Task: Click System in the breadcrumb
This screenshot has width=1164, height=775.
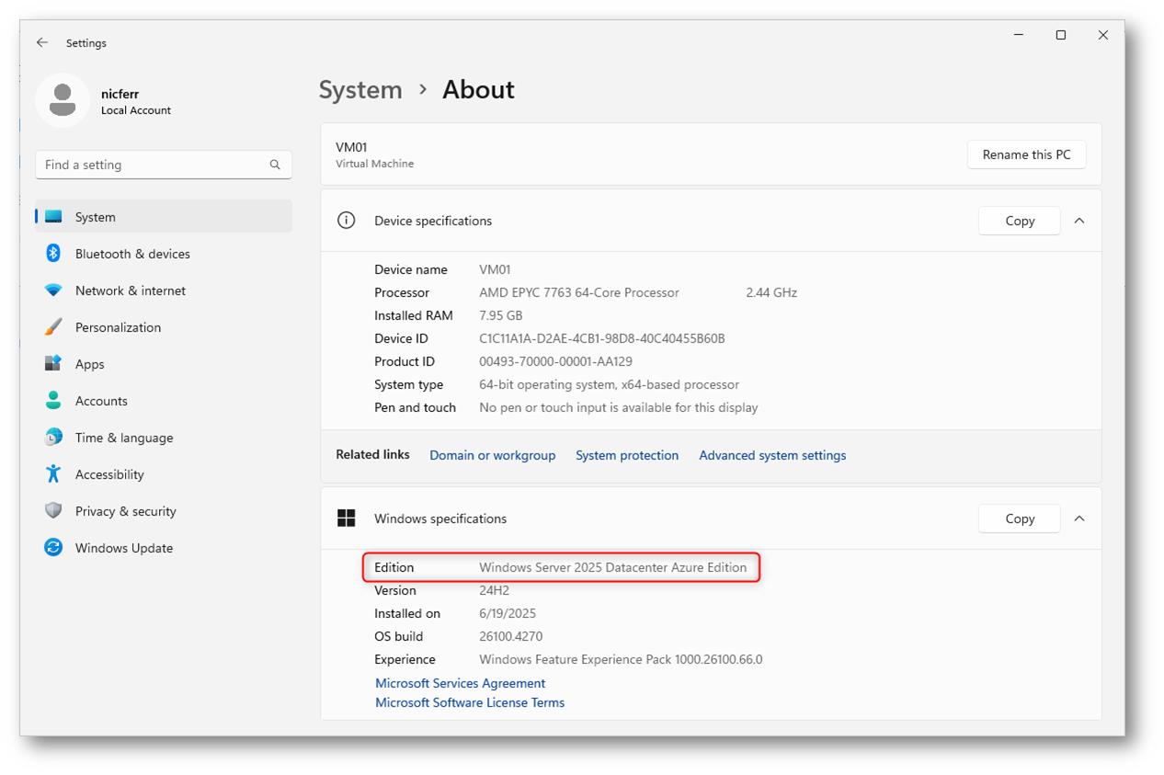Action: 360,90
